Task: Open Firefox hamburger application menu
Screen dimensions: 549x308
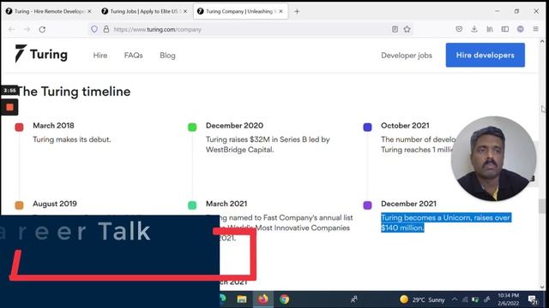Action: (x=535, y=29)
